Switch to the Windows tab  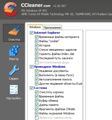(35, 27)
